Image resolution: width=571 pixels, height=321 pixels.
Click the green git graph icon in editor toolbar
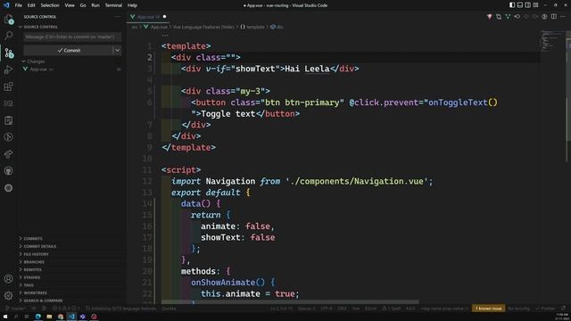tap(508, 17)
